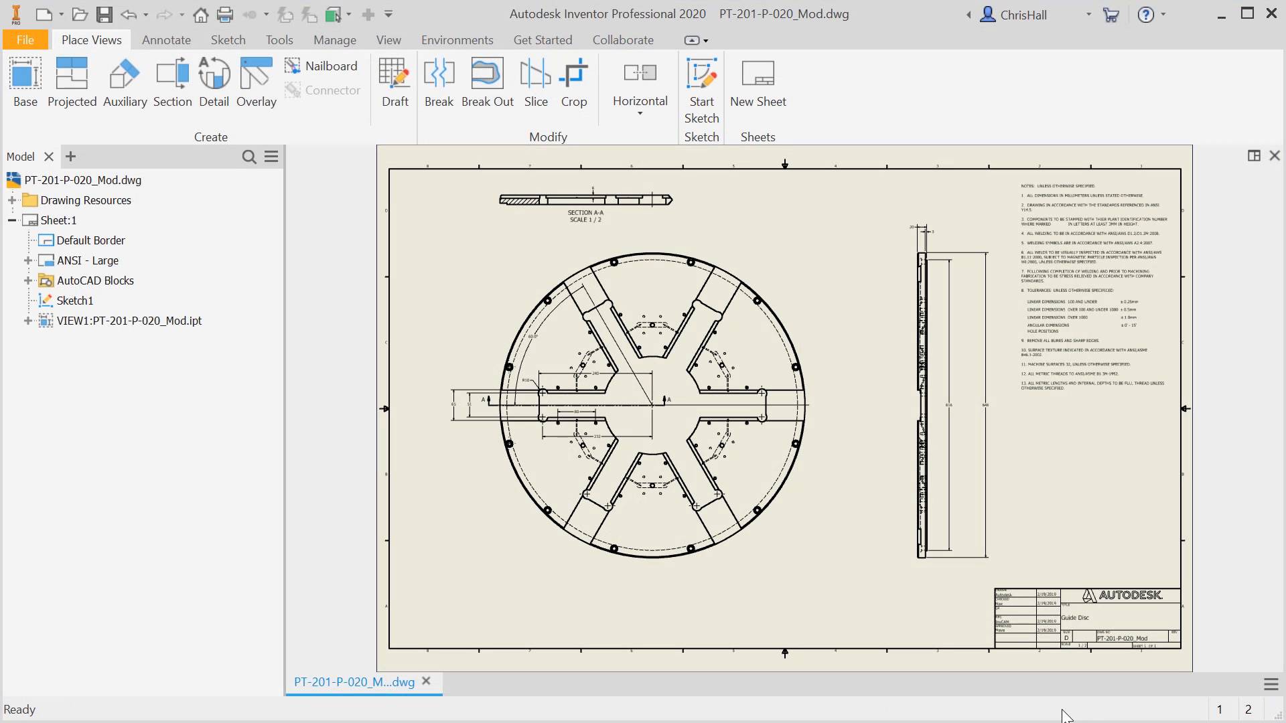Expand the AutoCAD Blocks node
This screenshot has width=1286, height=723.
pyautogui.click(x=27, y=280)
